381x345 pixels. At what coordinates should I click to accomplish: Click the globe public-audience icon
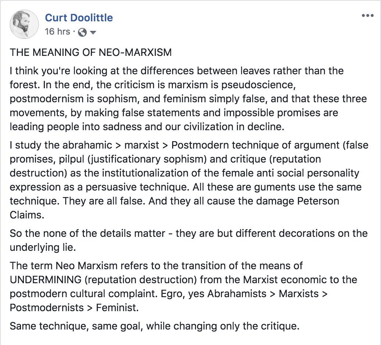point(82,32)
